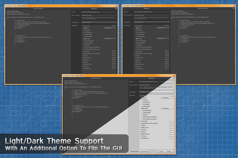Click the Name field in the light-theme window
The width and height of the screenshot is (238, 158).
pyautogui.click(x=156, y=81)
